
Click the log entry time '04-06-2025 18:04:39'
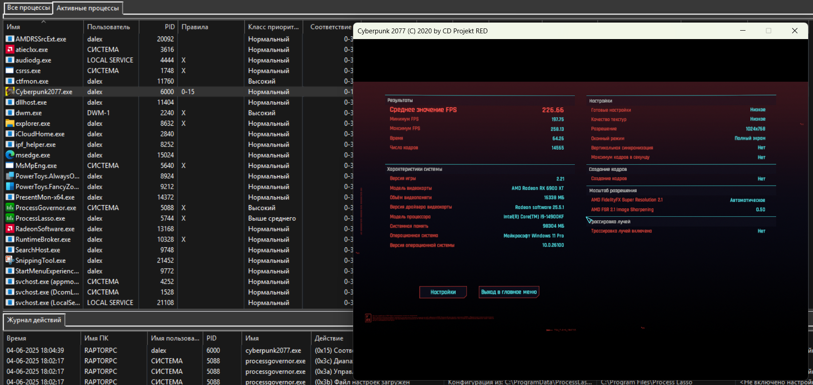click(35, 350)
